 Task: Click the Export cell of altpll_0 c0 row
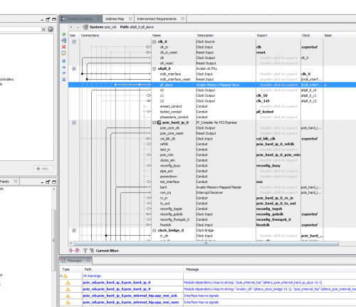tap(278, 90)
